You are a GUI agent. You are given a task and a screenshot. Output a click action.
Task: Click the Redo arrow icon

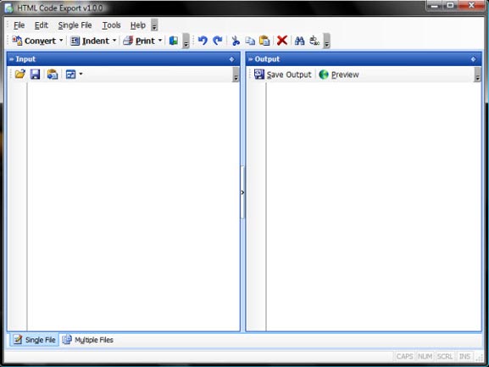217,41
